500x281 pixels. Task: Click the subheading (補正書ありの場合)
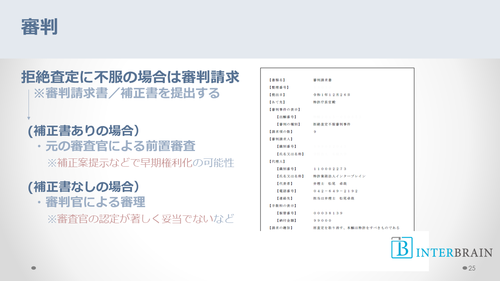84,131
